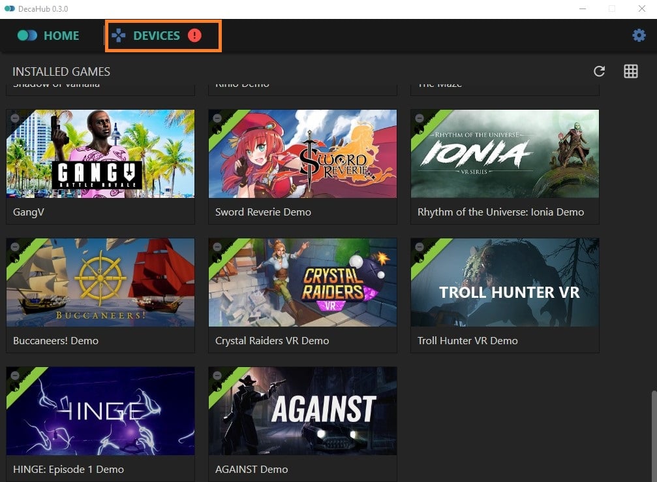This screenshot has height=482, width=657.
Task: Refresh the installed games list
Action: (599, 71)
